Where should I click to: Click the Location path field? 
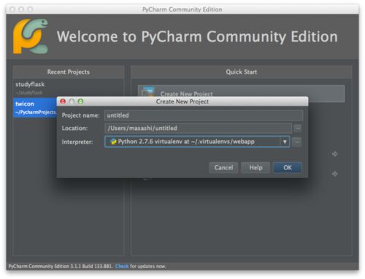(x=198, y=128)
